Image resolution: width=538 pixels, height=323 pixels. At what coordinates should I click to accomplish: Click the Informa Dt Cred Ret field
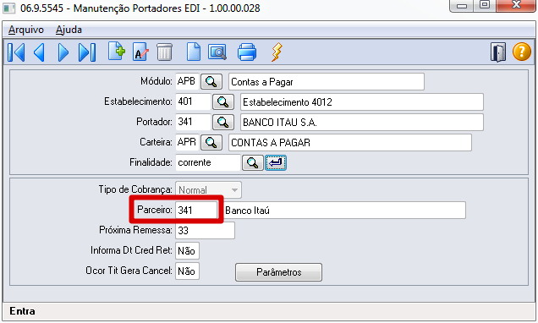(187, 250)
